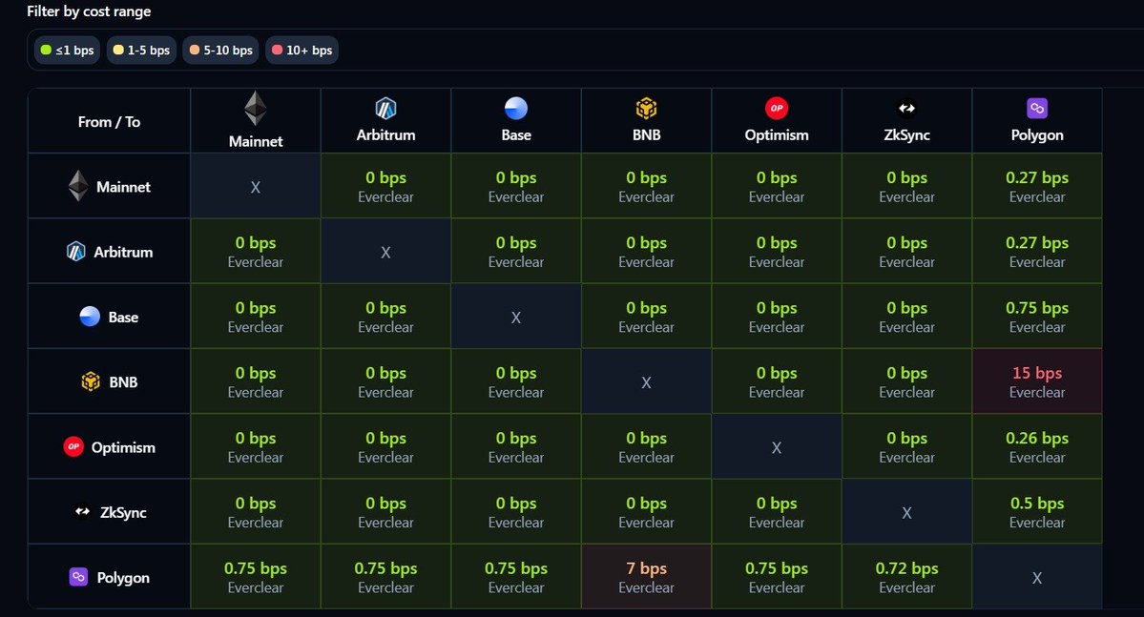Open the Arbitrum to Polygon 0.27 bps cell
The height and width of the screenshot is (617, 1144).
coord(1037,251)
